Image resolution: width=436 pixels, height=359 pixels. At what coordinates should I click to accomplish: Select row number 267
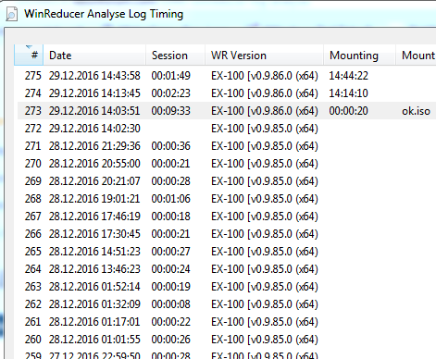[x=33, y=217]
